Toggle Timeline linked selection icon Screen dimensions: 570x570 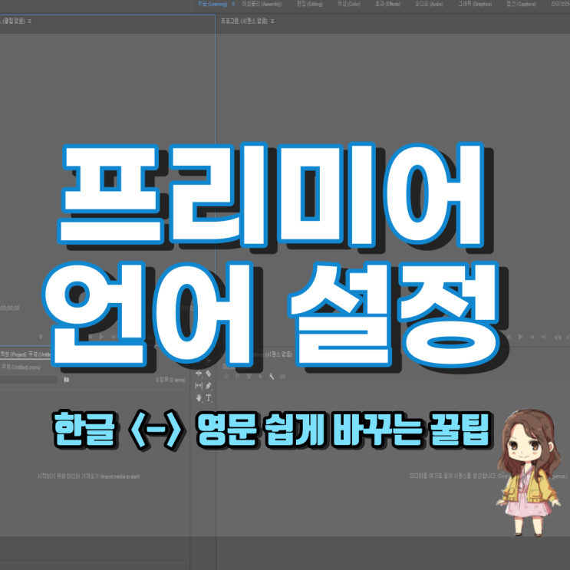(x=249, y=377)
